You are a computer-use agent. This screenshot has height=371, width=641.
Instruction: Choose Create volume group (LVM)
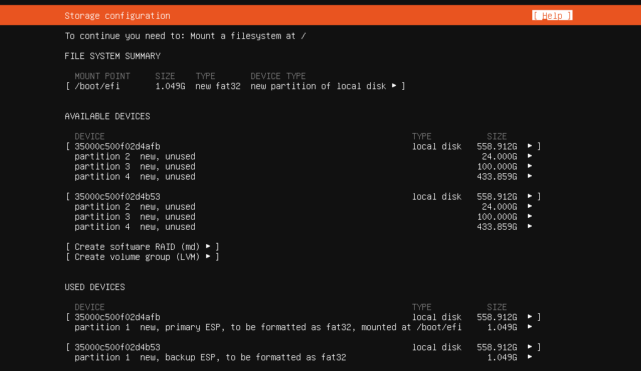point(142,257)
